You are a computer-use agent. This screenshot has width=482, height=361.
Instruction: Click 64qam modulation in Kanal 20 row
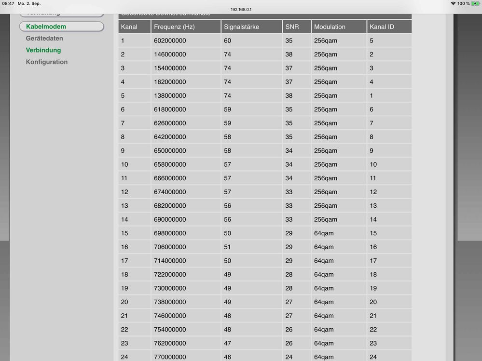(x=339, y=302)
